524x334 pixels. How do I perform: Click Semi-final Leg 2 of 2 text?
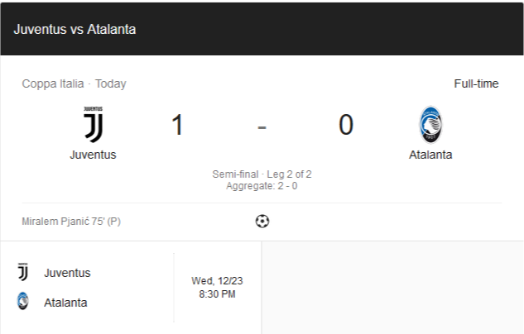click(262, 174)
